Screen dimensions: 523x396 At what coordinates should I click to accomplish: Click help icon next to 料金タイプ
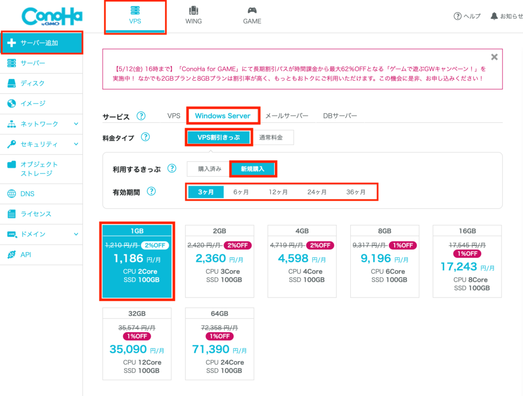tap(146, 137)
